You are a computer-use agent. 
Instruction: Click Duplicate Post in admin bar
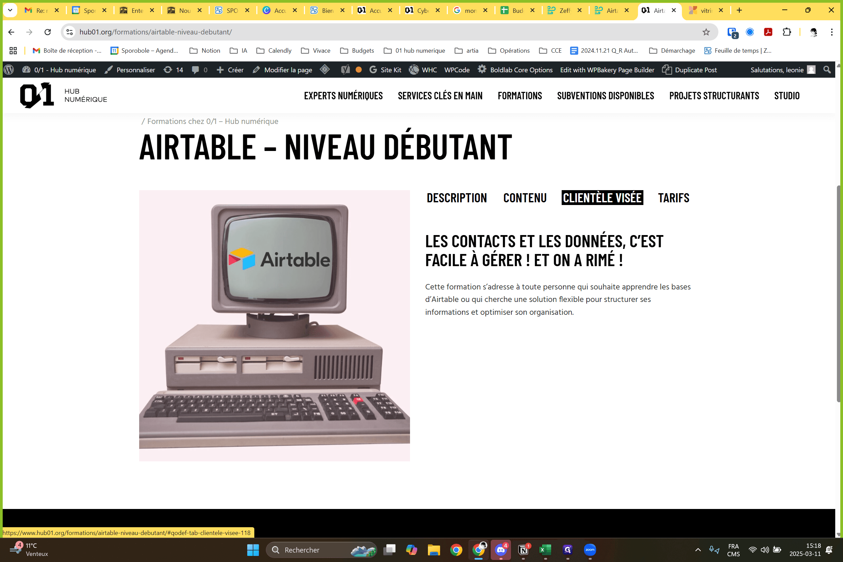690,70
